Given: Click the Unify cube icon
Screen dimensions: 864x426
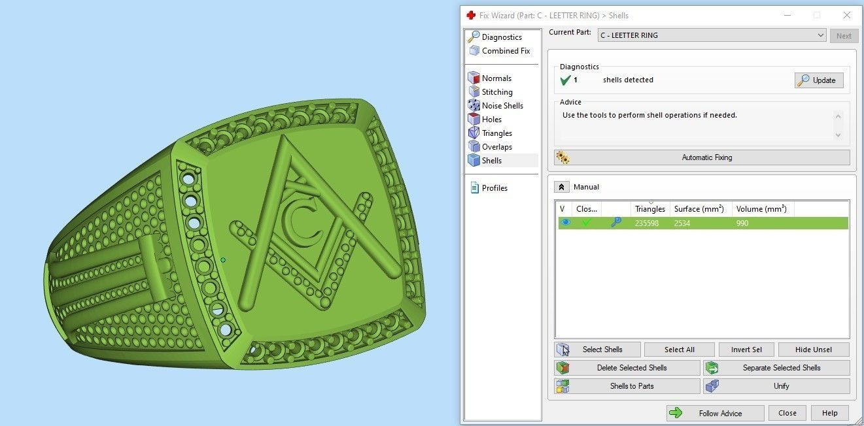Looking at the screenshot, I should click(712, 386).
